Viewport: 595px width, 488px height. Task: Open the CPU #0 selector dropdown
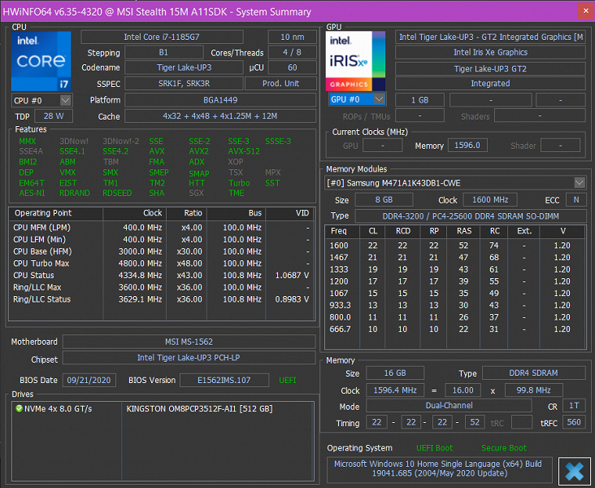(x=42, y=100)
